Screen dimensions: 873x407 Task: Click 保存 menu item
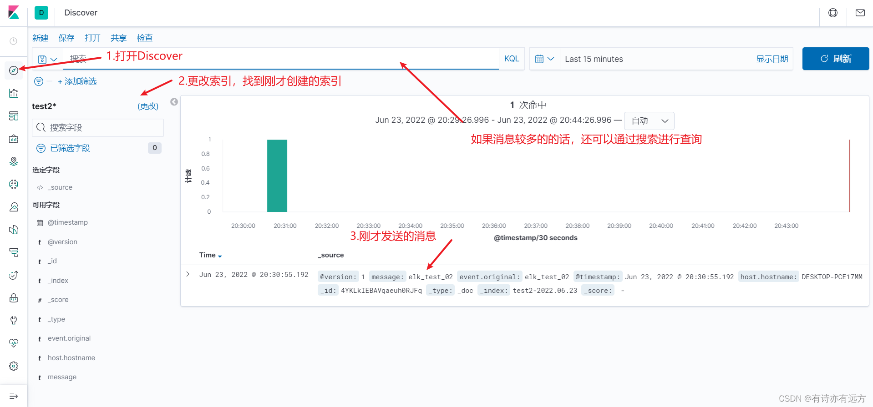pyautogui.click(x=66, y=38)
